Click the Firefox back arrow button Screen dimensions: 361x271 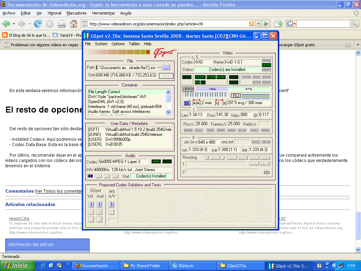(6, 24)
